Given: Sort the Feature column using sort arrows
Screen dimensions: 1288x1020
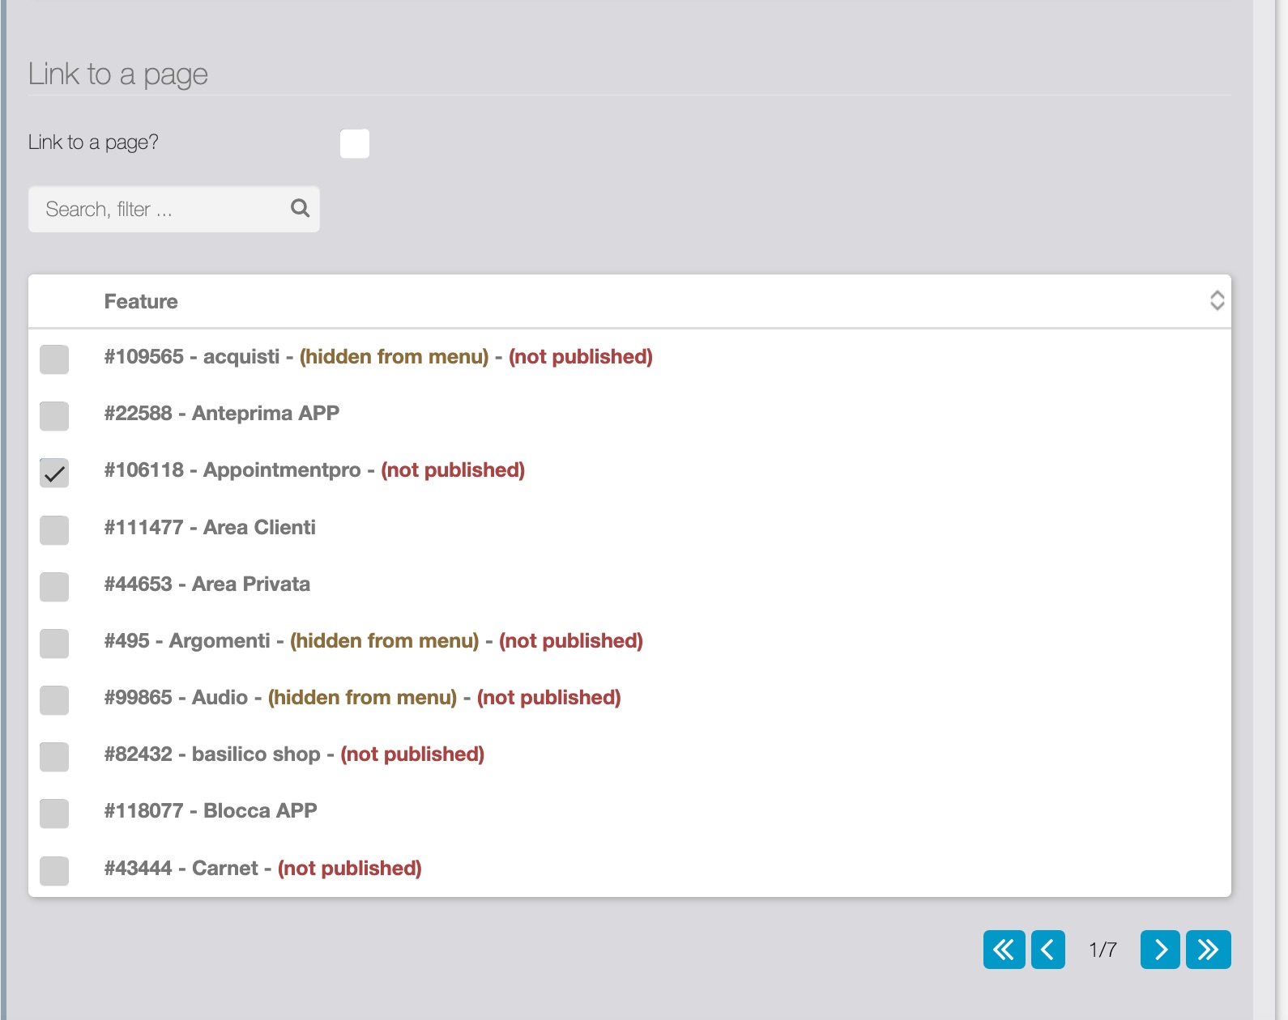Looking at the screenshot, I should [x=1216, y=301].
